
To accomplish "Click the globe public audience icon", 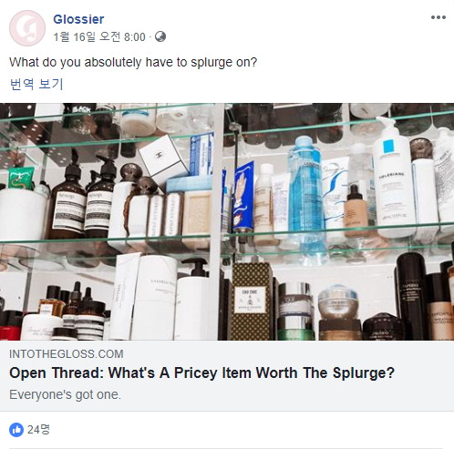I will point(160,36).
